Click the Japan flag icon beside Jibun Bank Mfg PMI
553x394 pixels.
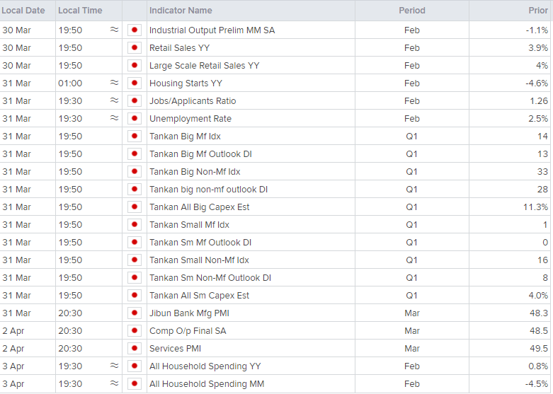pos(135,313)
